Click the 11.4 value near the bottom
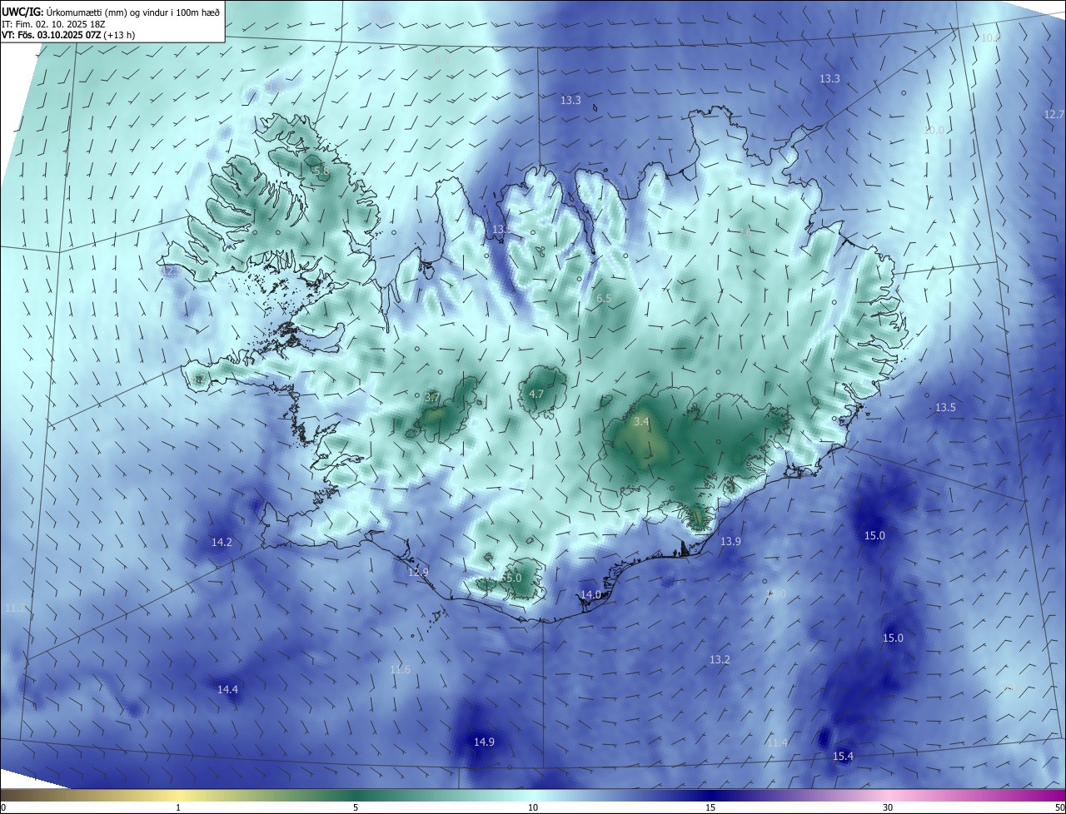The height and width of the screenshot is (814, 1066). point(777,742)
